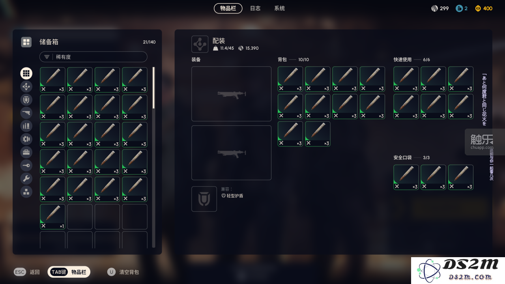Filter stash by toolbox category icon
Screen dimensions: 505x284
pyautogui.click(x=26, y=152)
